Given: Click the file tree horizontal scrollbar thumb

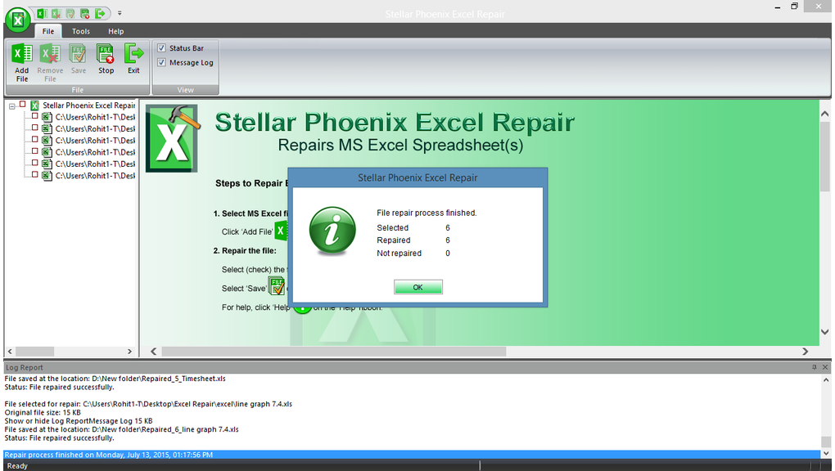Looking at the screenshot, I should click(34, 352).
